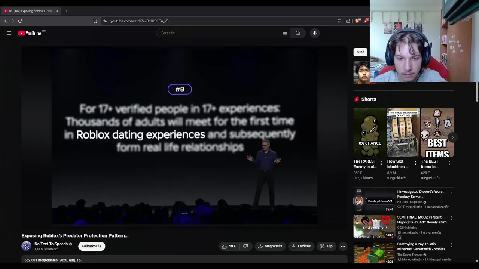Select the Mind filter chip
Viewport: 479px width, 269px height.
[360, 52]
